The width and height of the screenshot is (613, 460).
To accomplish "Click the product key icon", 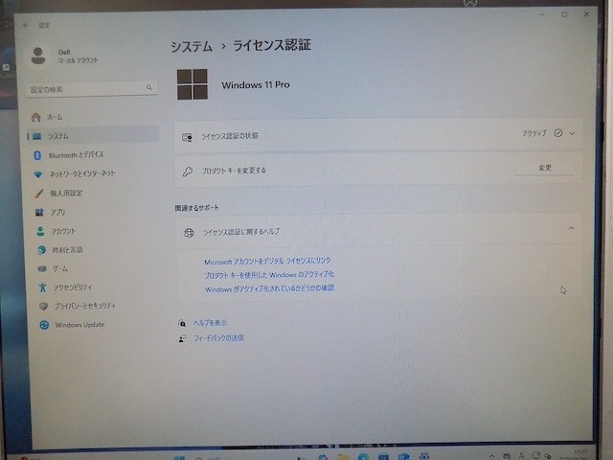I will pos(188,172).
